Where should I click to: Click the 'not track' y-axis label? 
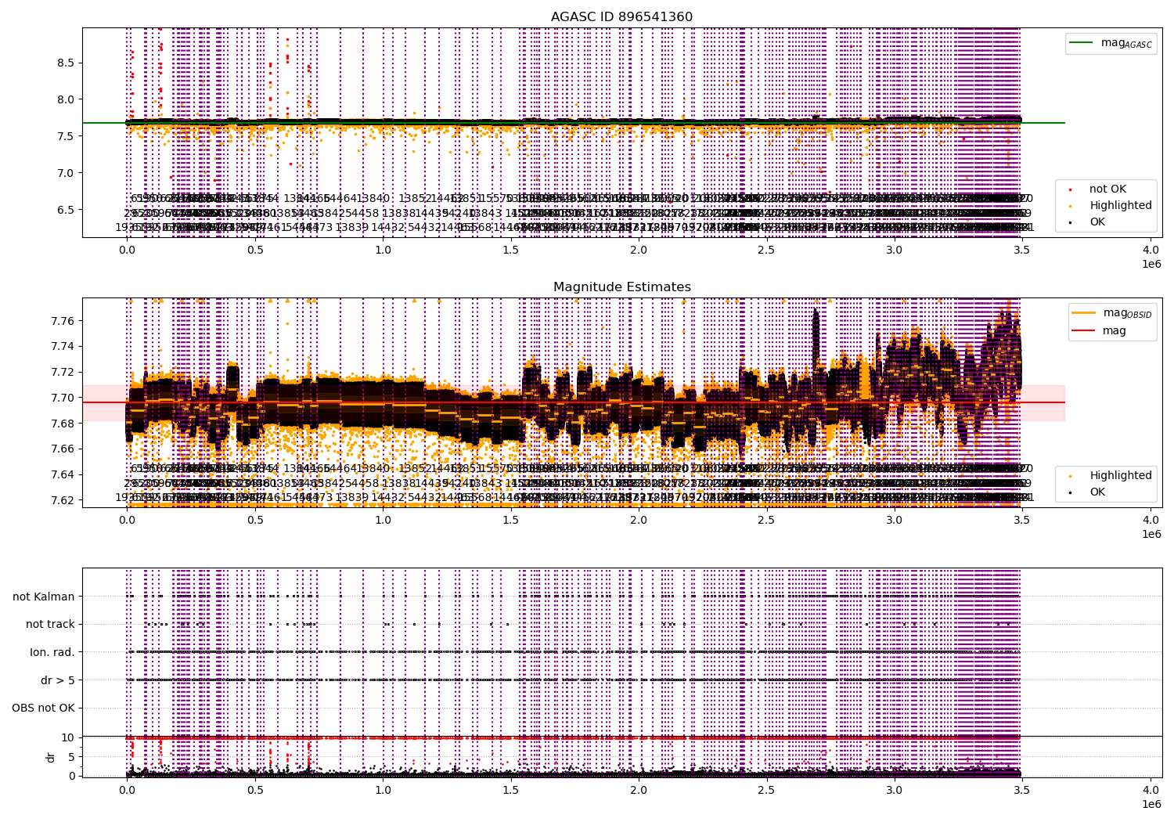point(50,624)
